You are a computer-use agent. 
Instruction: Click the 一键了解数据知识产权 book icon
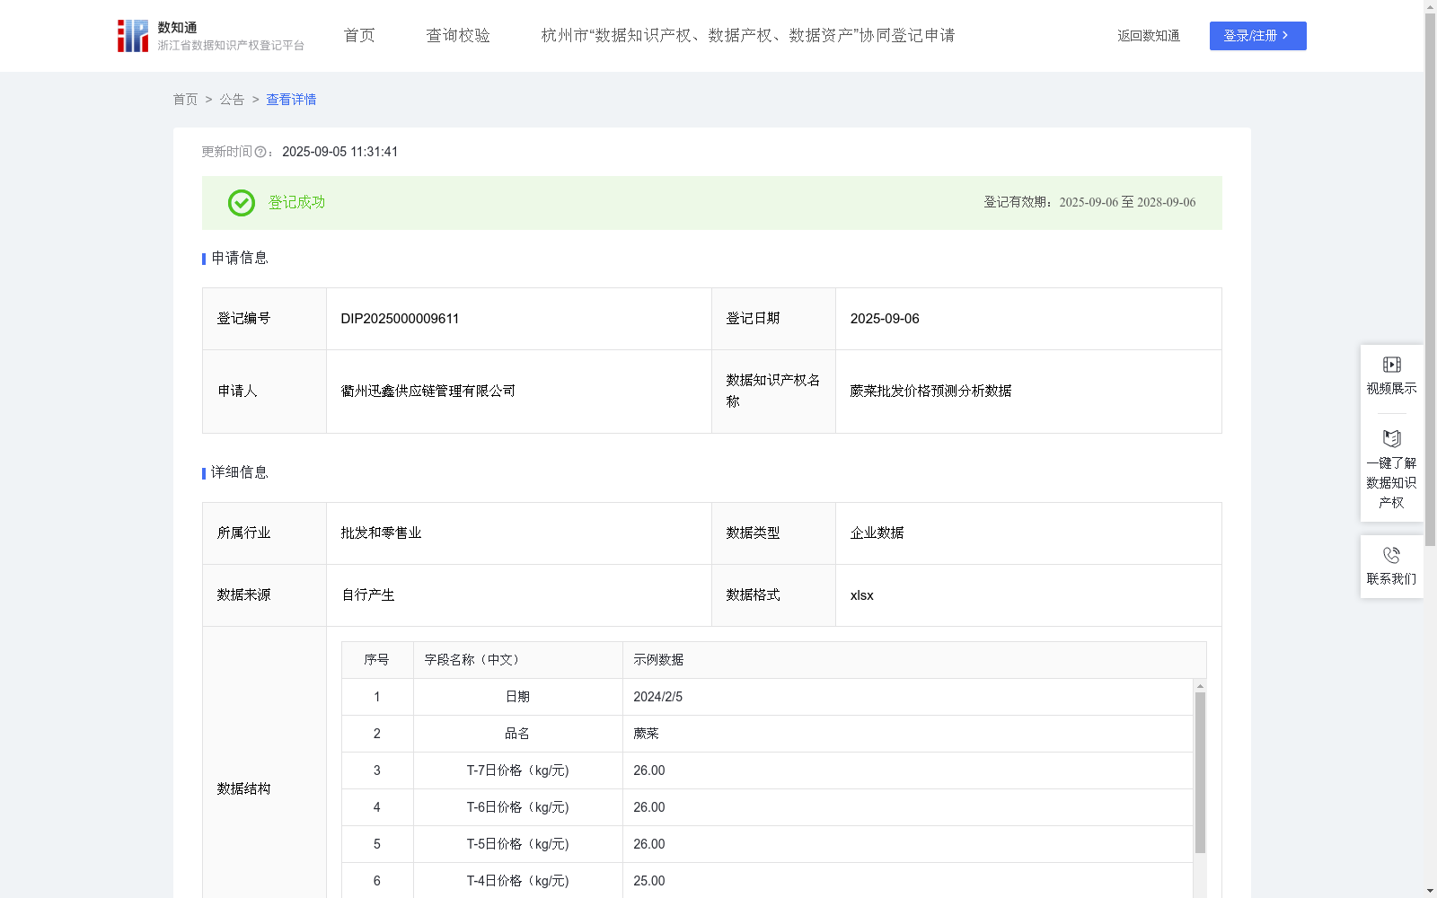[x=1391, y=439]
